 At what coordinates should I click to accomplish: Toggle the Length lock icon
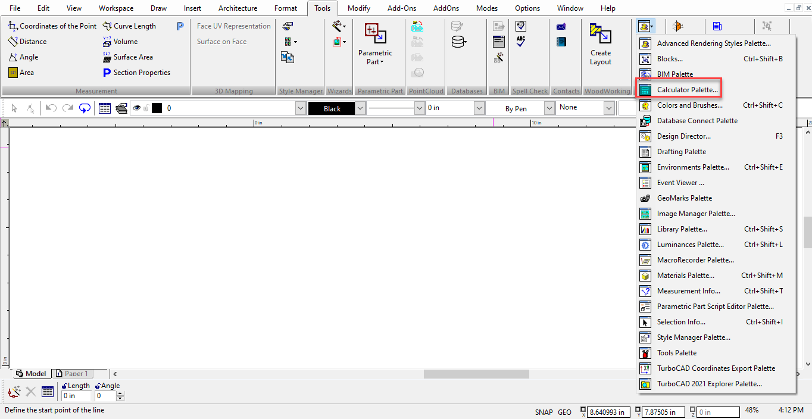(65, 386)
